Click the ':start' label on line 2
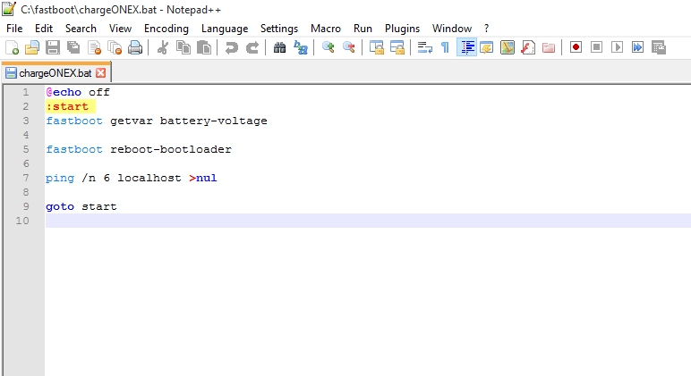The width and height of the screenshot is (691, 376). point(67,106)
